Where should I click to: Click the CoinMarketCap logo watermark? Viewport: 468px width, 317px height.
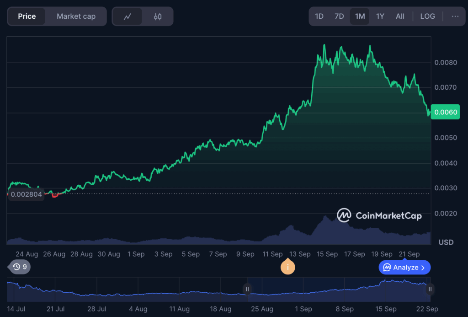point(379,215)
